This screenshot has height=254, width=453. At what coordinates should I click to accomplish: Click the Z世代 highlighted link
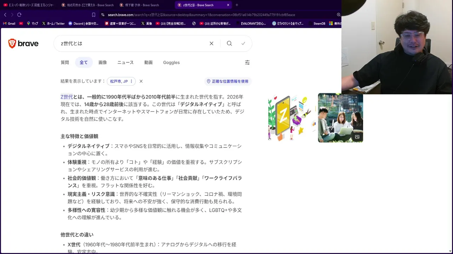tap(67, 97)
